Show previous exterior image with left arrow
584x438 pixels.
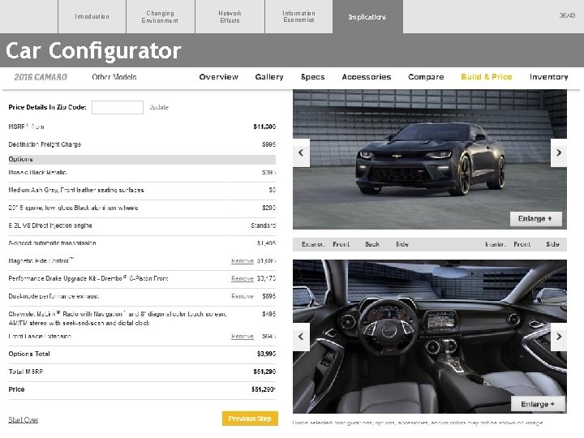pos(301,152)
